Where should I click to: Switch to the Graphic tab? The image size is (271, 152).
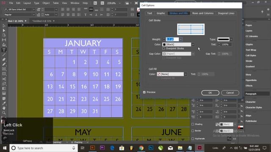[x=161, y=13]
